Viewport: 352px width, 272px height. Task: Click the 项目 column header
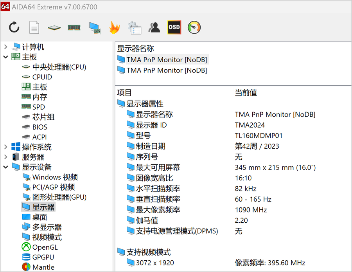[124, 92]
